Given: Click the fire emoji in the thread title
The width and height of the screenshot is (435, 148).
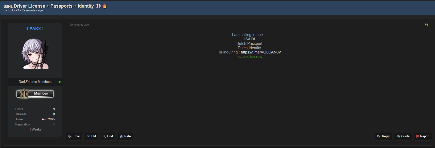Looking at the screenshot, I should 105,6.
